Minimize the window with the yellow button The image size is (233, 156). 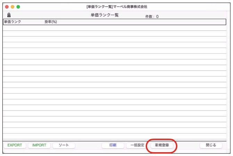coord(13,7)
